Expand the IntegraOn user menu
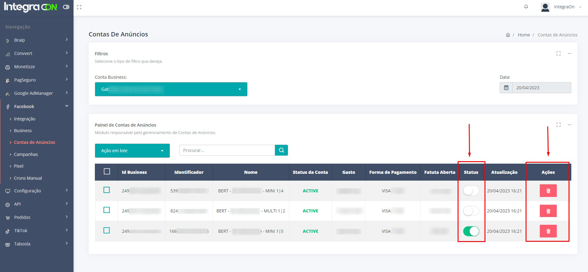 point(561,7)
